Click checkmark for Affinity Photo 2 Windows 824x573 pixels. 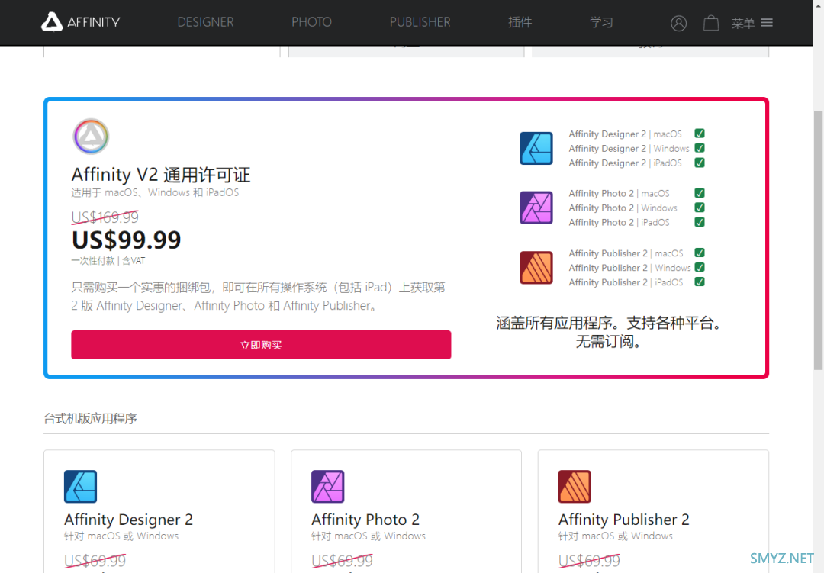[700, 208]
